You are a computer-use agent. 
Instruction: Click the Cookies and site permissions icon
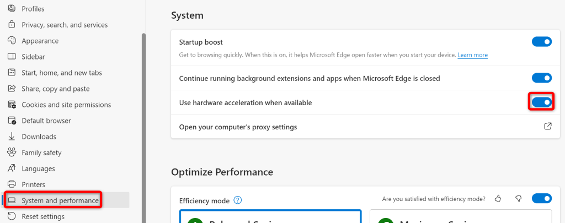[12, 105]
